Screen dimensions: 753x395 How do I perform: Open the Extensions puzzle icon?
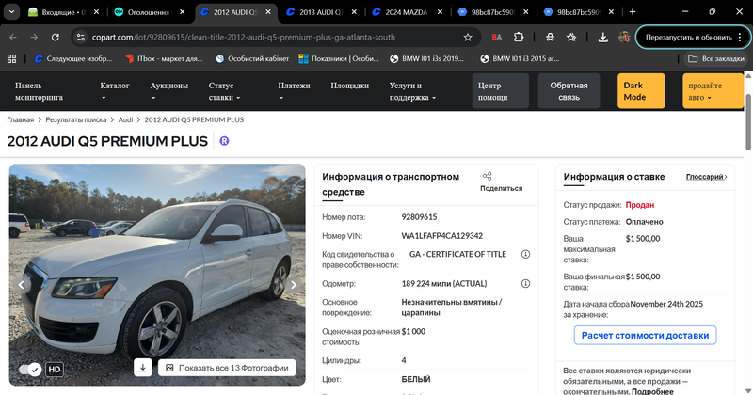(519, 37)
